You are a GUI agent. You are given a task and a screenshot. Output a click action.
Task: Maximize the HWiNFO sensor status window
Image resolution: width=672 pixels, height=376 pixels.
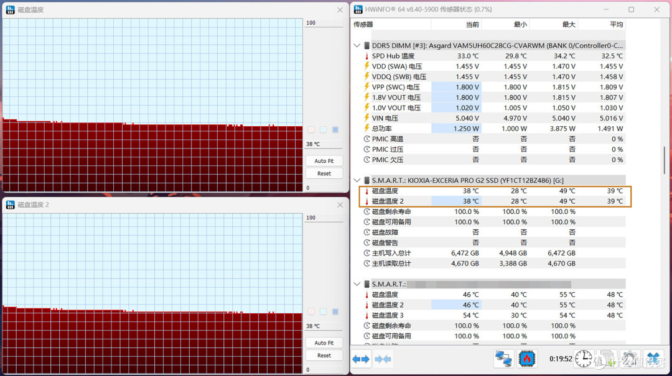click(632, 9)
